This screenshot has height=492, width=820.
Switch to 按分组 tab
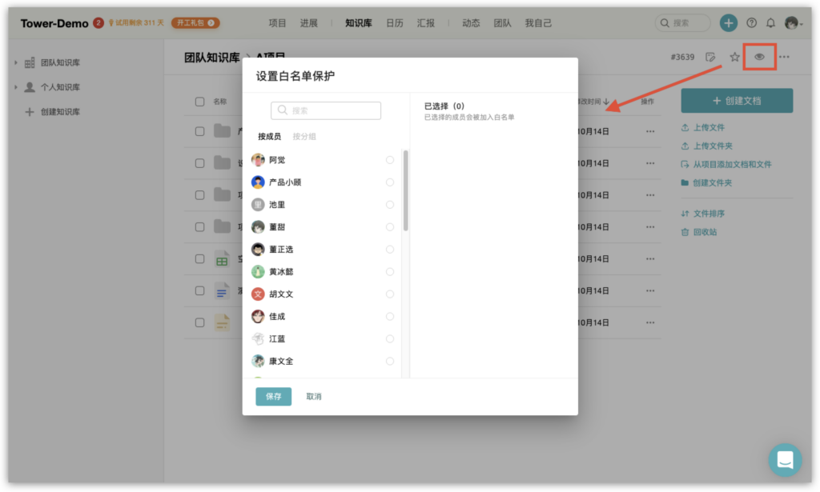pyautogui.click(x=304, y=137)
